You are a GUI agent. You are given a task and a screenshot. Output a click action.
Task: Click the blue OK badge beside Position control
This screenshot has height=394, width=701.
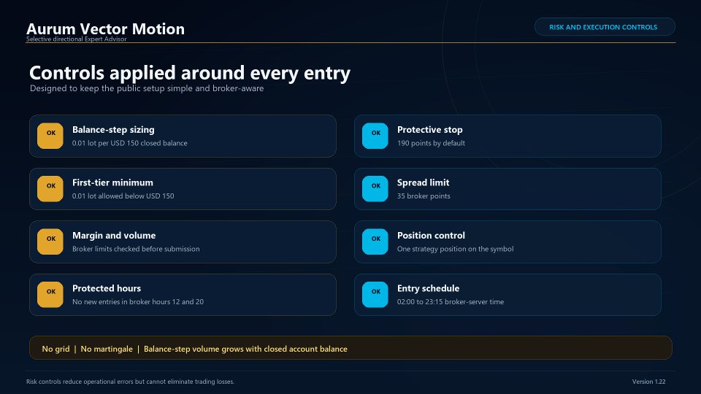click(x=375, y=242)
